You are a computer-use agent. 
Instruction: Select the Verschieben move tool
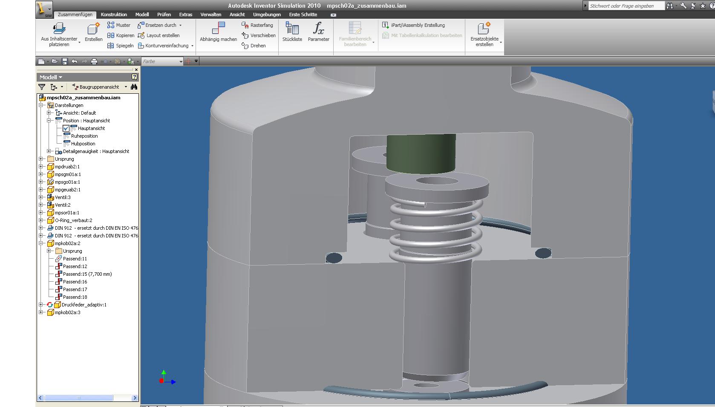pyautogui.click(x=258, y=35)
